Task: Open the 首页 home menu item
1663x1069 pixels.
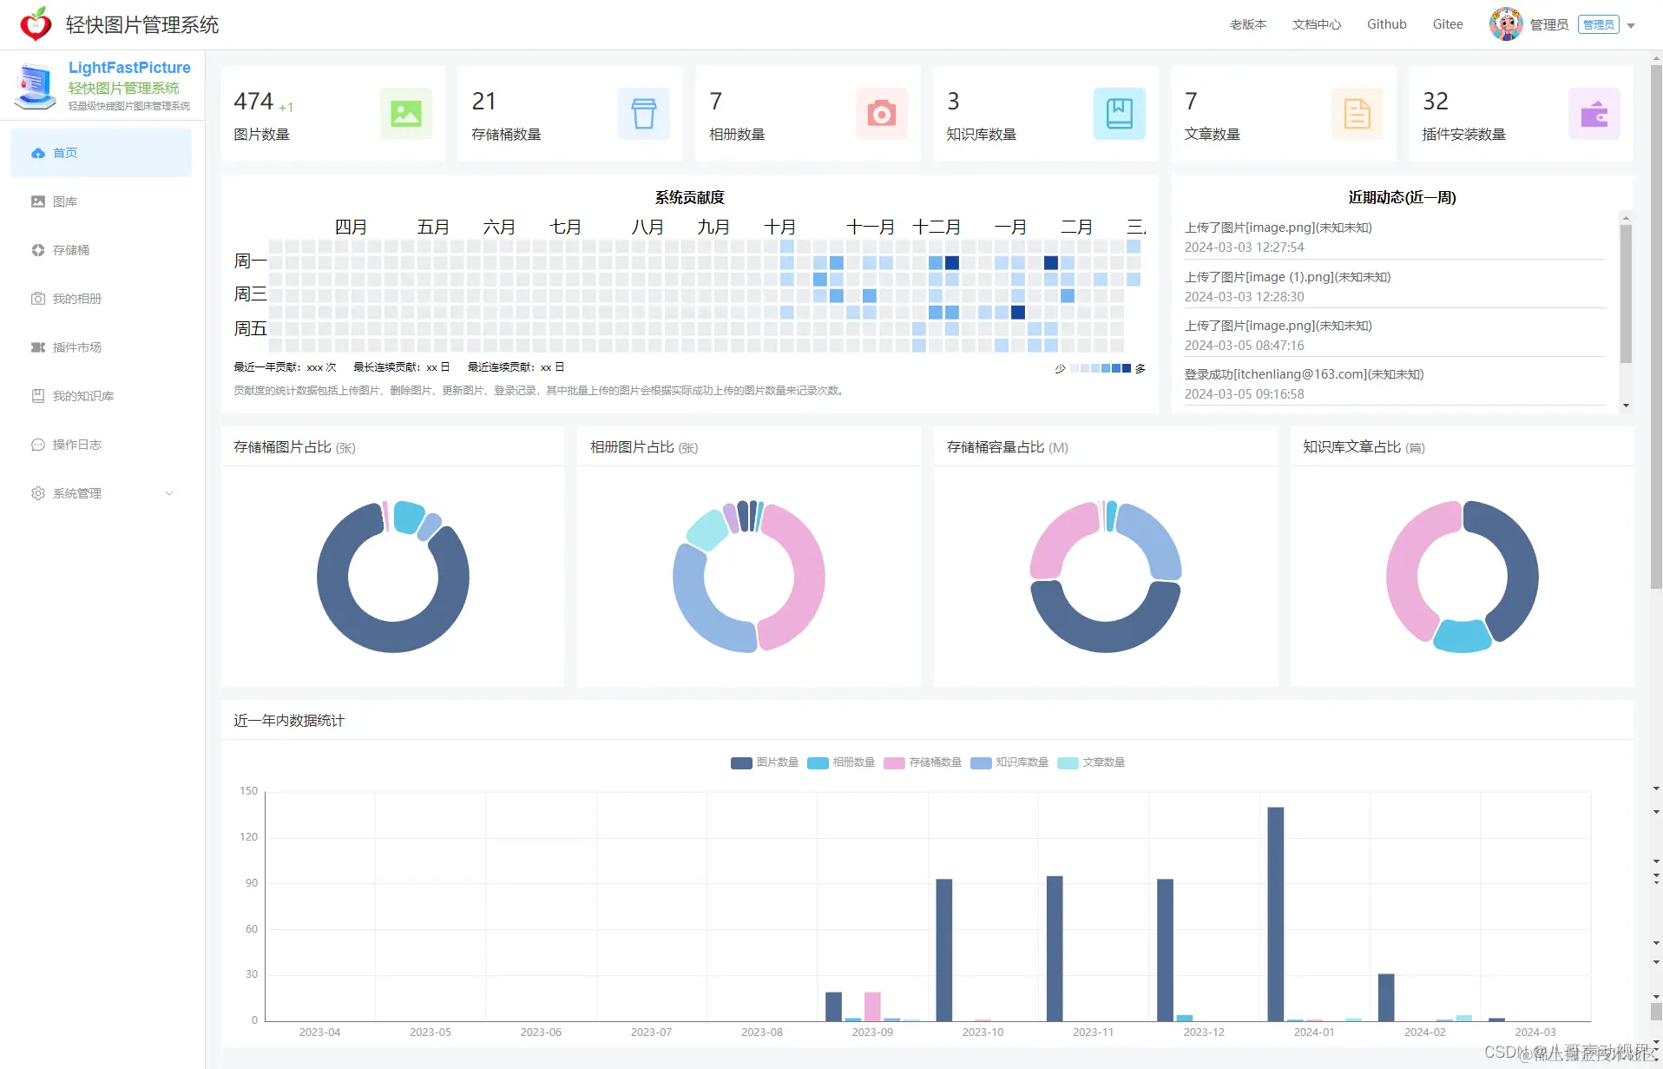Action: (x=101, y=153)
